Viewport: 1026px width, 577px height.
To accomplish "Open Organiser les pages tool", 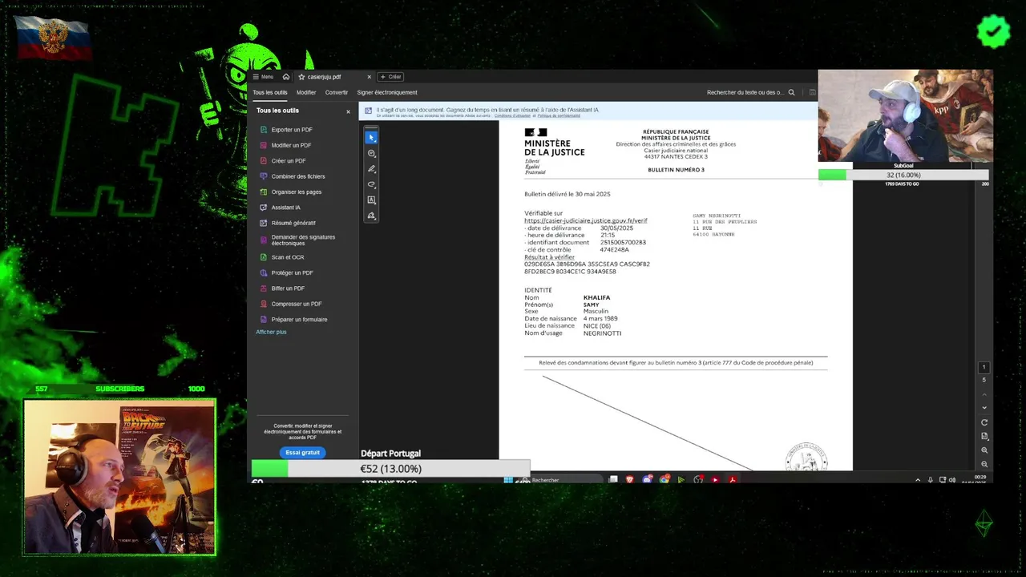I will coord(297,192).
